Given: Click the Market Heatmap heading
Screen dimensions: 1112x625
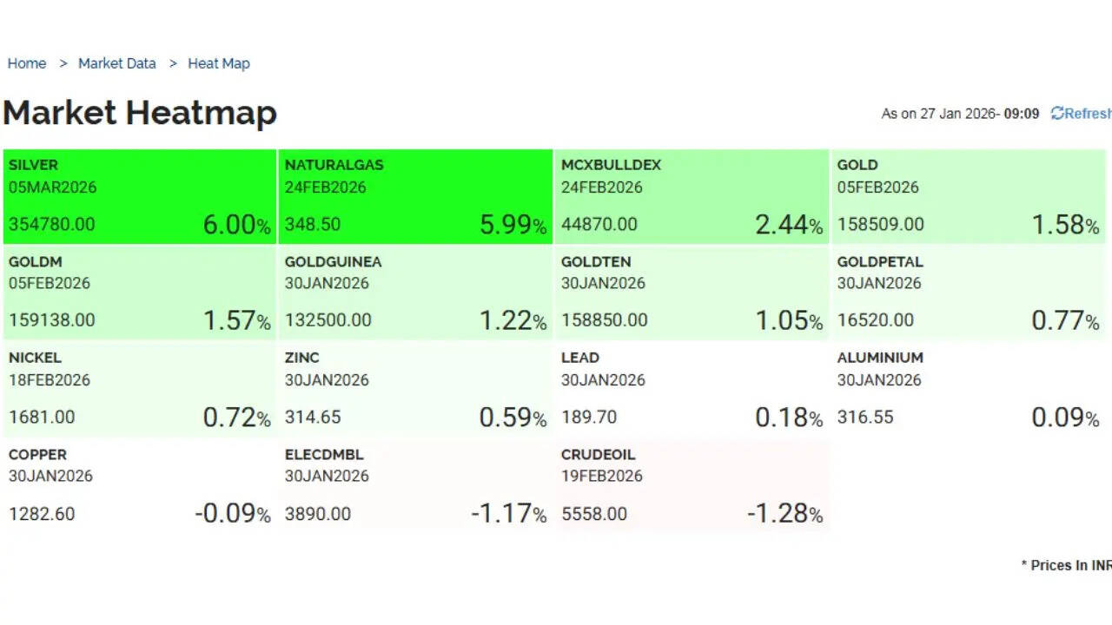Looking at the screenshot, I should click(140, 113).
